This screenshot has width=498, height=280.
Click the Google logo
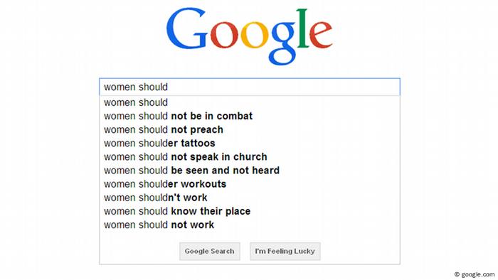pyautogui.click(x=249, y=36)
